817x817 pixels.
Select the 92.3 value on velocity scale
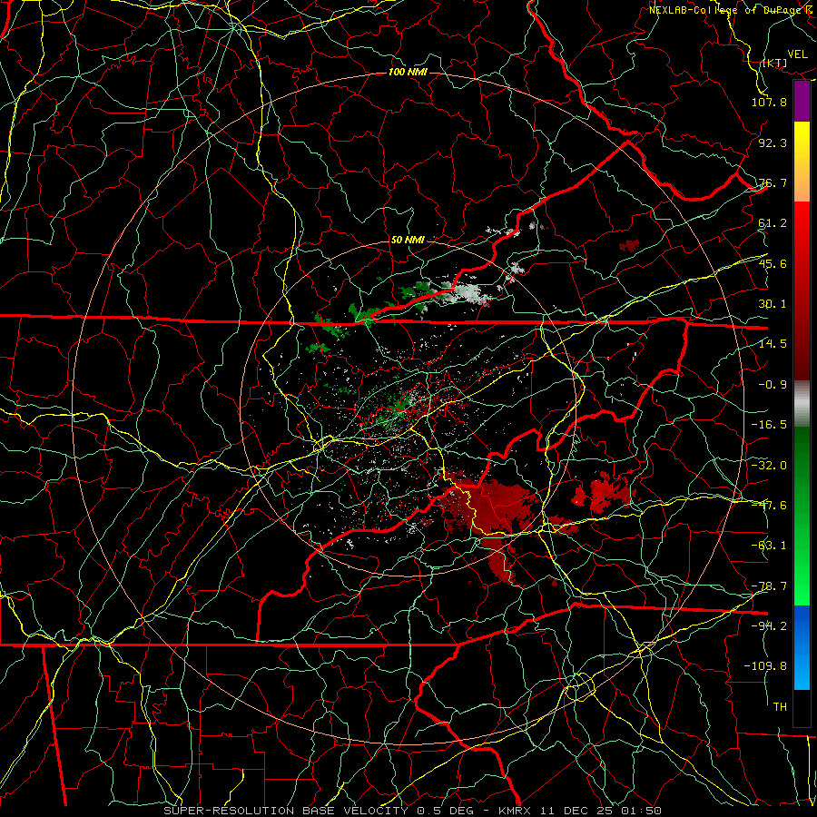click(773, 143)
